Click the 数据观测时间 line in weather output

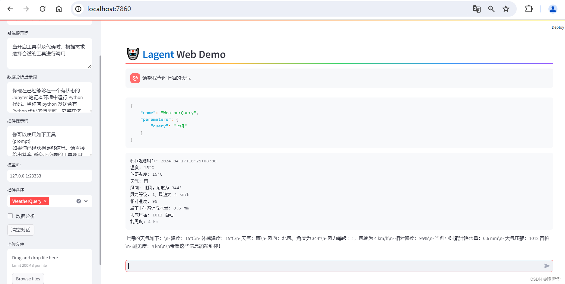pos(173,161)
